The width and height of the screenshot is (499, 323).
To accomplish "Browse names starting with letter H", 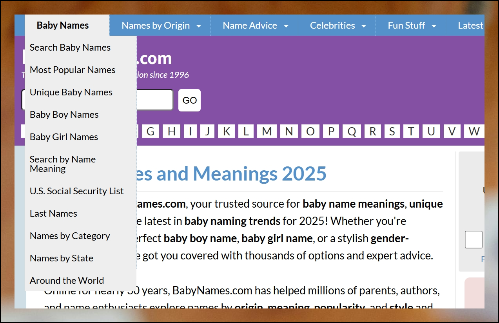I will [x=172, y=131].
